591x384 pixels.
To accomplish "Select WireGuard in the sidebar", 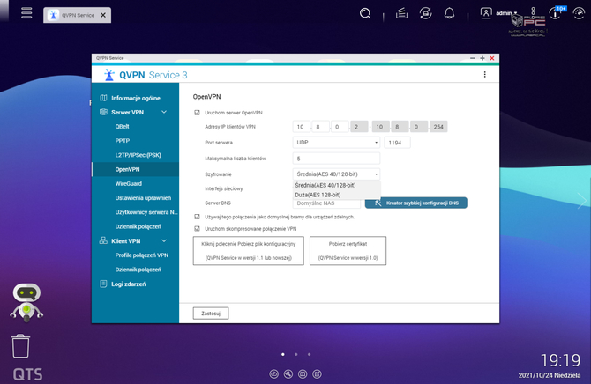I will 129,184.
